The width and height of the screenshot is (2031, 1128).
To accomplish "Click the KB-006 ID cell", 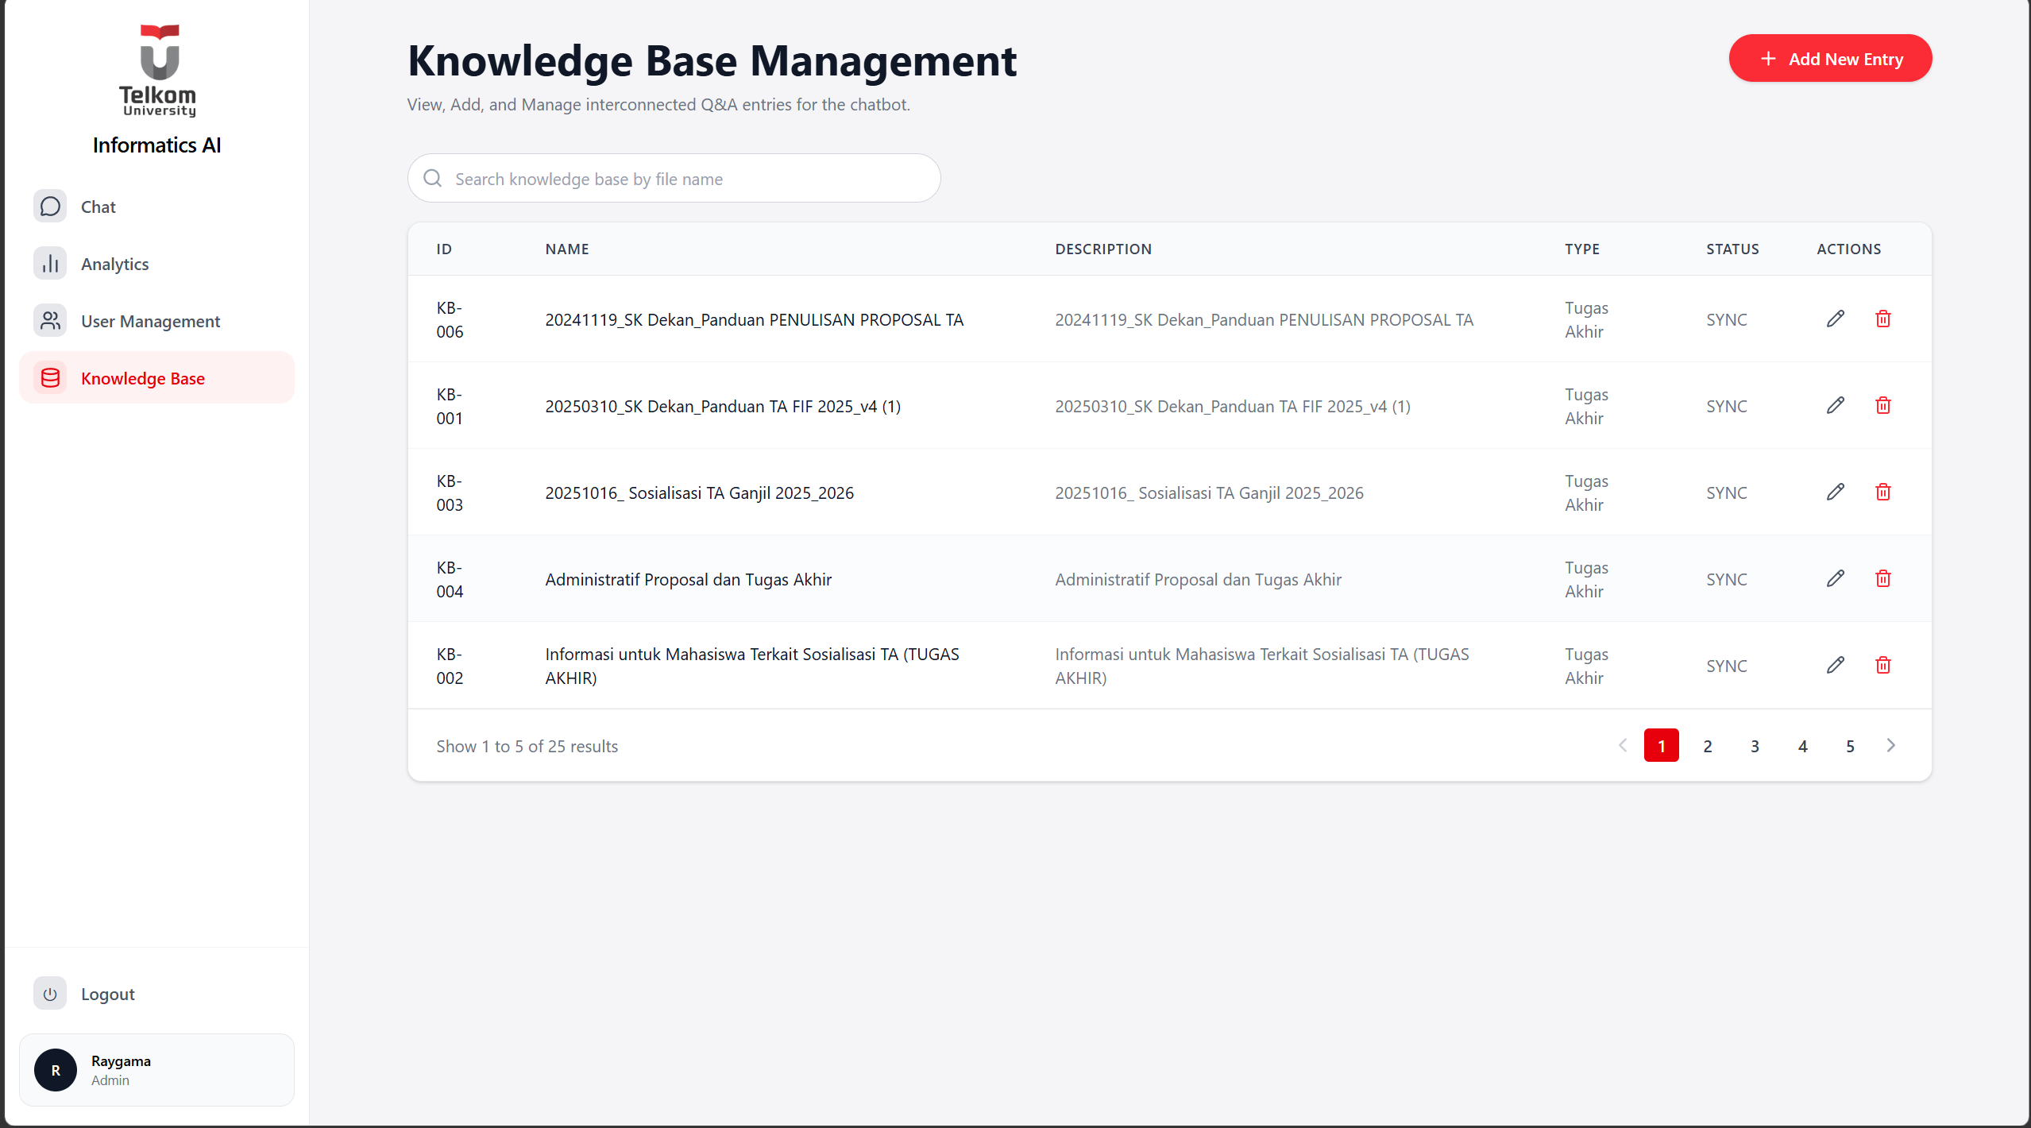I will (450, 319).
